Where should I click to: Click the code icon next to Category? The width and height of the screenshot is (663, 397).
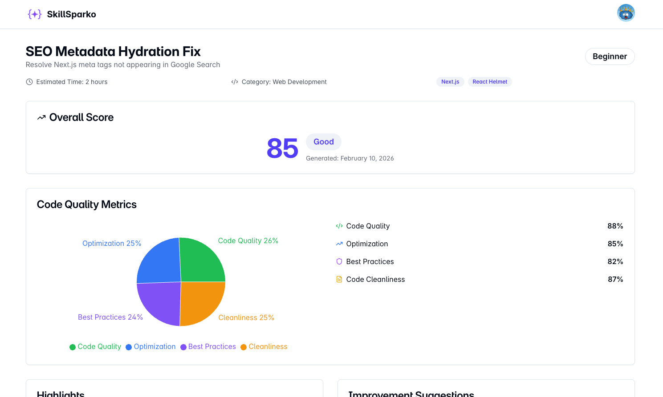pyautogui.click(x=234, y=82)
